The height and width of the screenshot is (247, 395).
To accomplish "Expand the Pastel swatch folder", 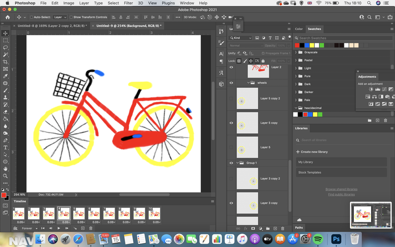I will (x=296, y=60).
